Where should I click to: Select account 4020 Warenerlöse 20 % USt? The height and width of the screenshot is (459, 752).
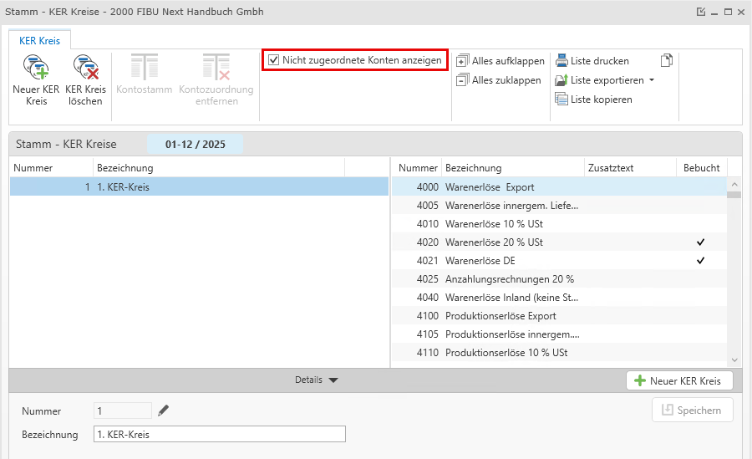coord(494,242)
